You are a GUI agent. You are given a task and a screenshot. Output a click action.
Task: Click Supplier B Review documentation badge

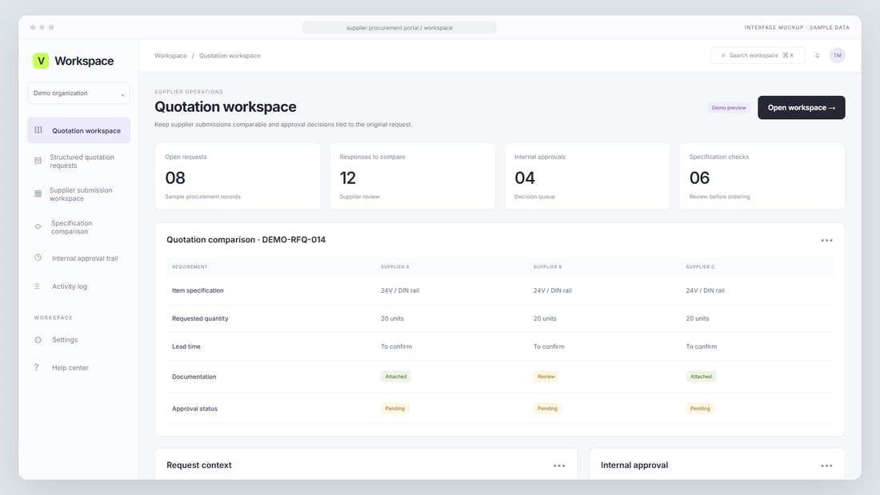pyautogui.click(x=546, y=377)
